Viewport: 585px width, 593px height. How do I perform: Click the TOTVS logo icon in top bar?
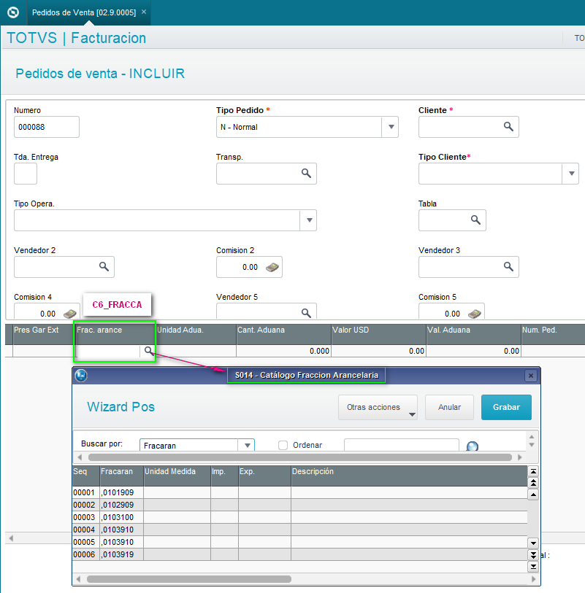13,12
